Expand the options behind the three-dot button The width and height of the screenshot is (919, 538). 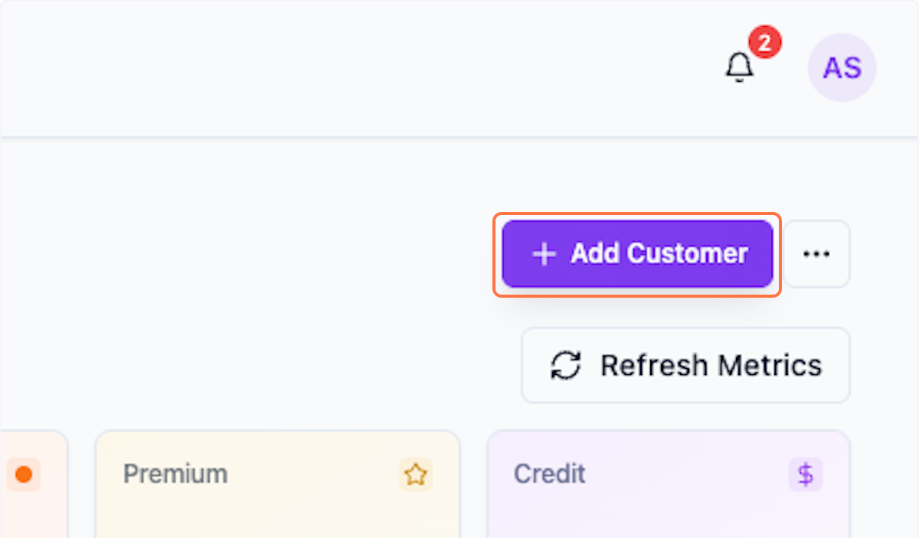[816, 253]
